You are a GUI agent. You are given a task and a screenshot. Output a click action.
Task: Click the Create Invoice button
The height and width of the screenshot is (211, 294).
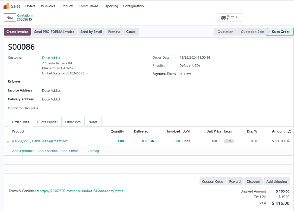tap(17, 32)
